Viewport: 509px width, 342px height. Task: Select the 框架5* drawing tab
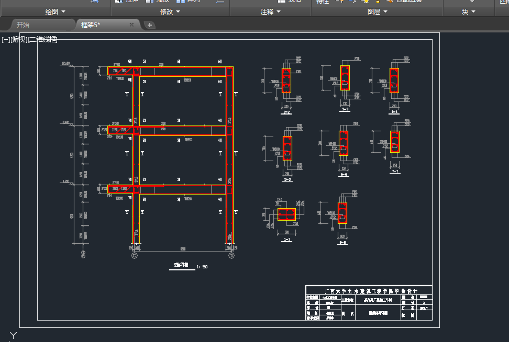click(x=90, y=25)
